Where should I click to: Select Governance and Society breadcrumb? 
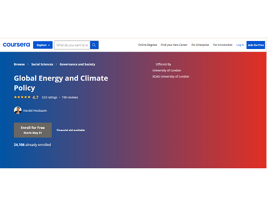pyautogui.click(x=77, y=64)
